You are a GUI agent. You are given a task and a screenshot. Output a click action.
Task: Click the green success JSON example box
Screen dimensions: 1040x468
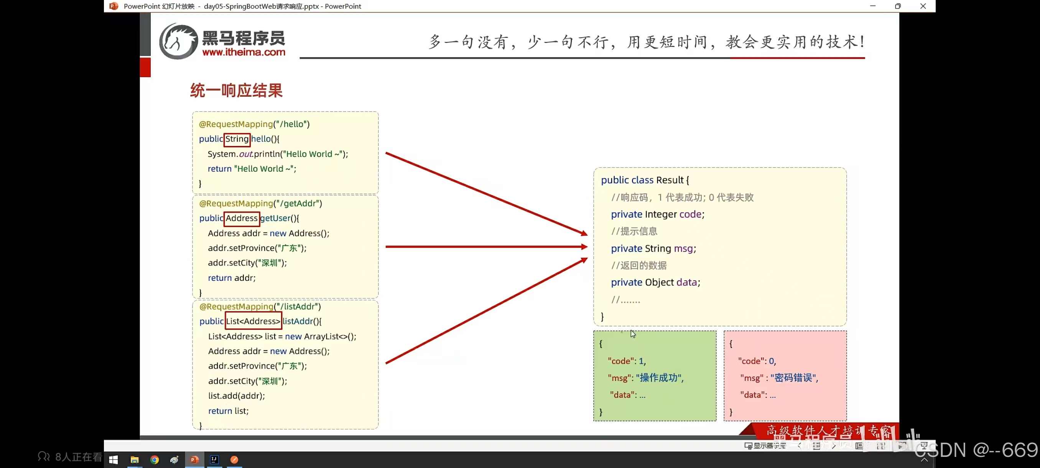655,376
